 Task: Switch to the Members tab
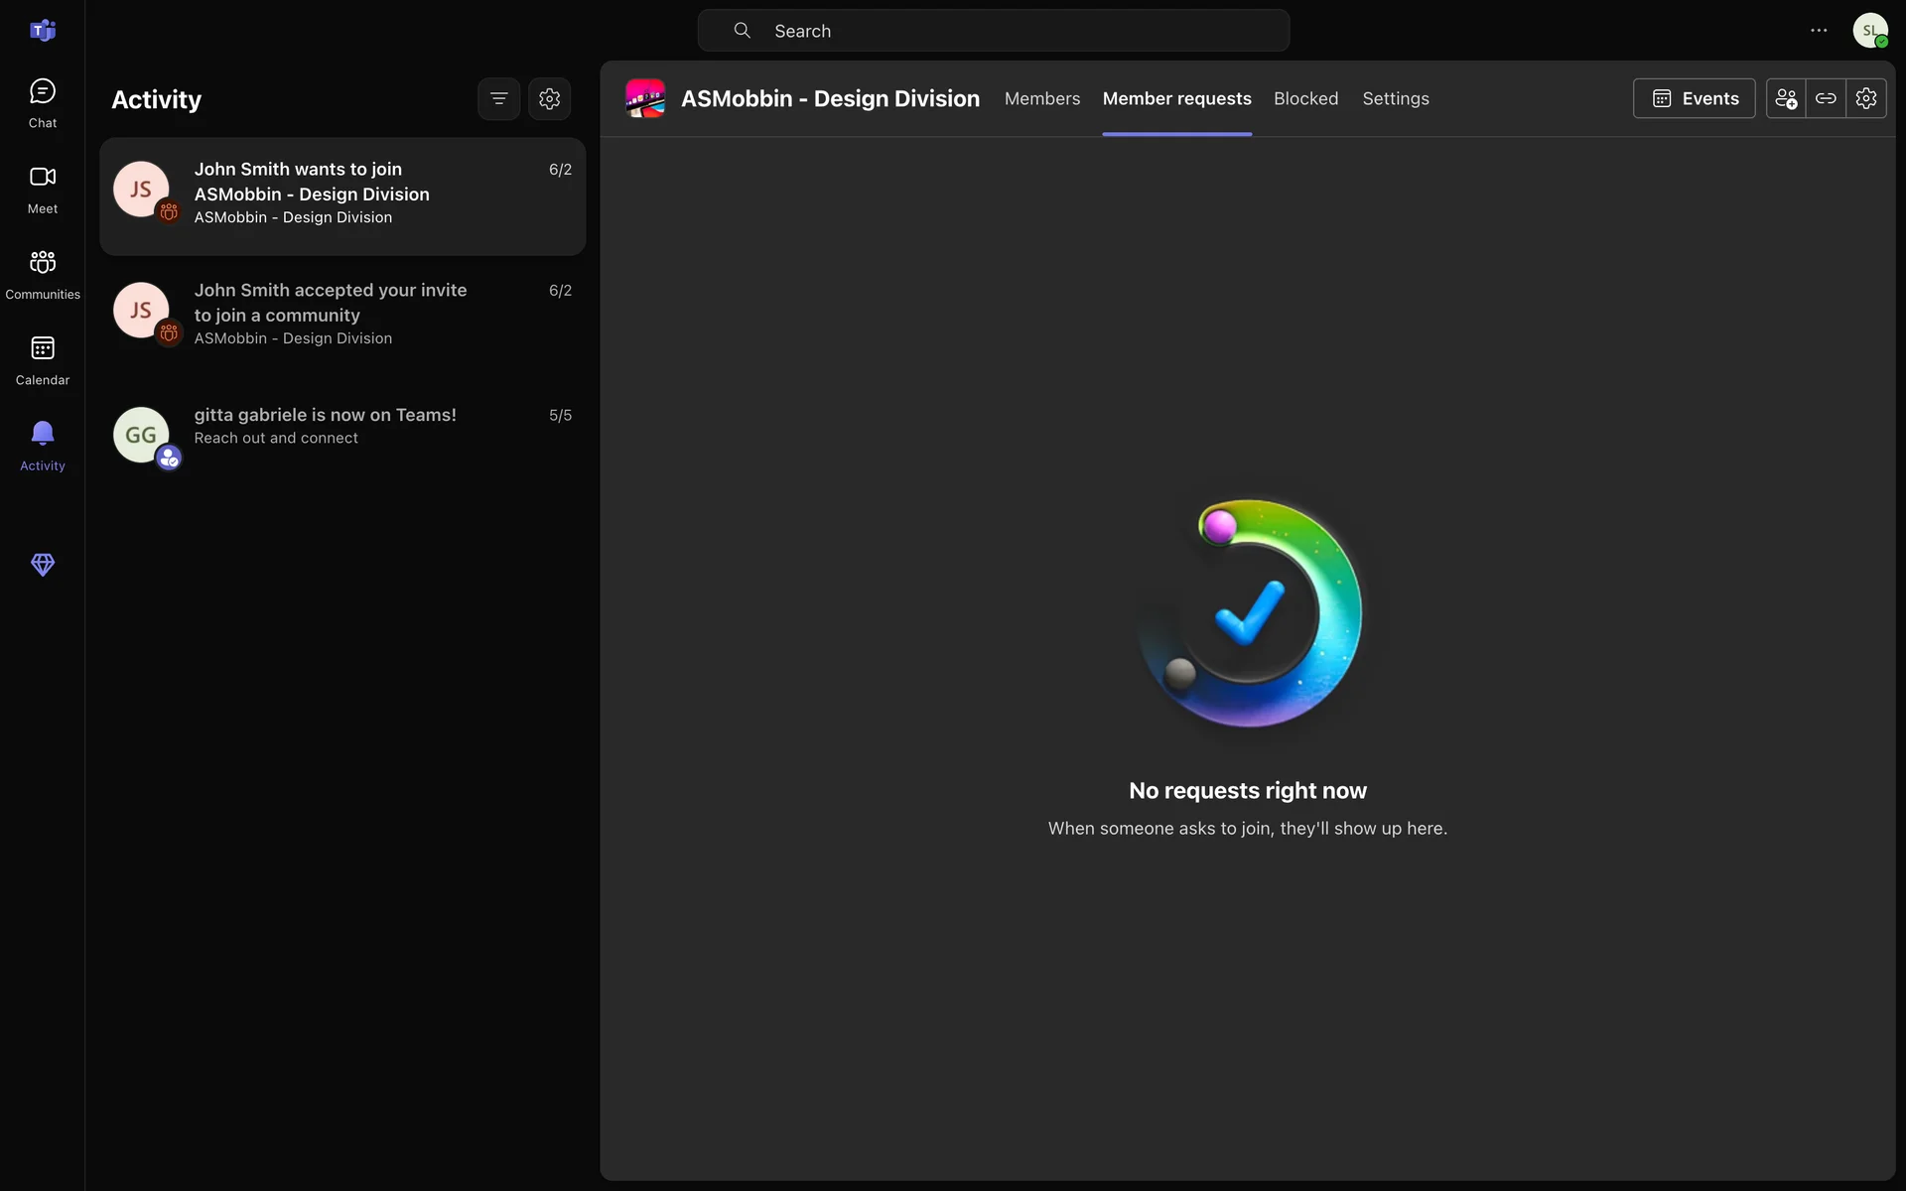tap(1041, 98)
